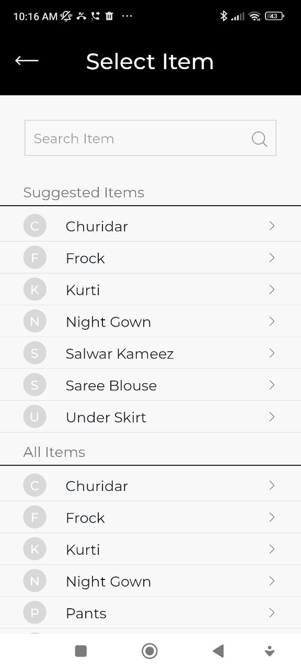Tap the 'K' avatar icon beside Kurti
Viewport: 301px width, 670px height.
[x=34, y=289]
